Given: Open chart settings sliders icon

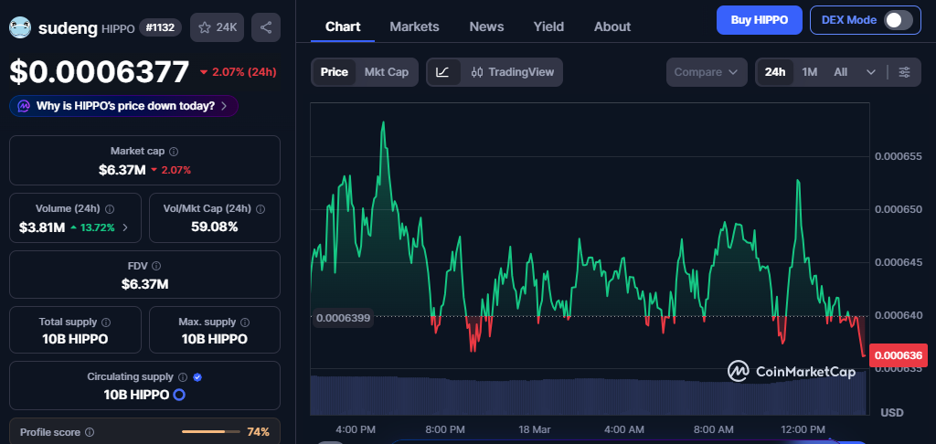Looking at the screenshot, I should pos(904,72).
